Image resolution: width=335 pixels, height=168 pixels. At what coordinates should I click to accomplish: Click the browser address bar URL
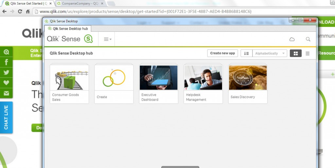(x=146, y=11)
